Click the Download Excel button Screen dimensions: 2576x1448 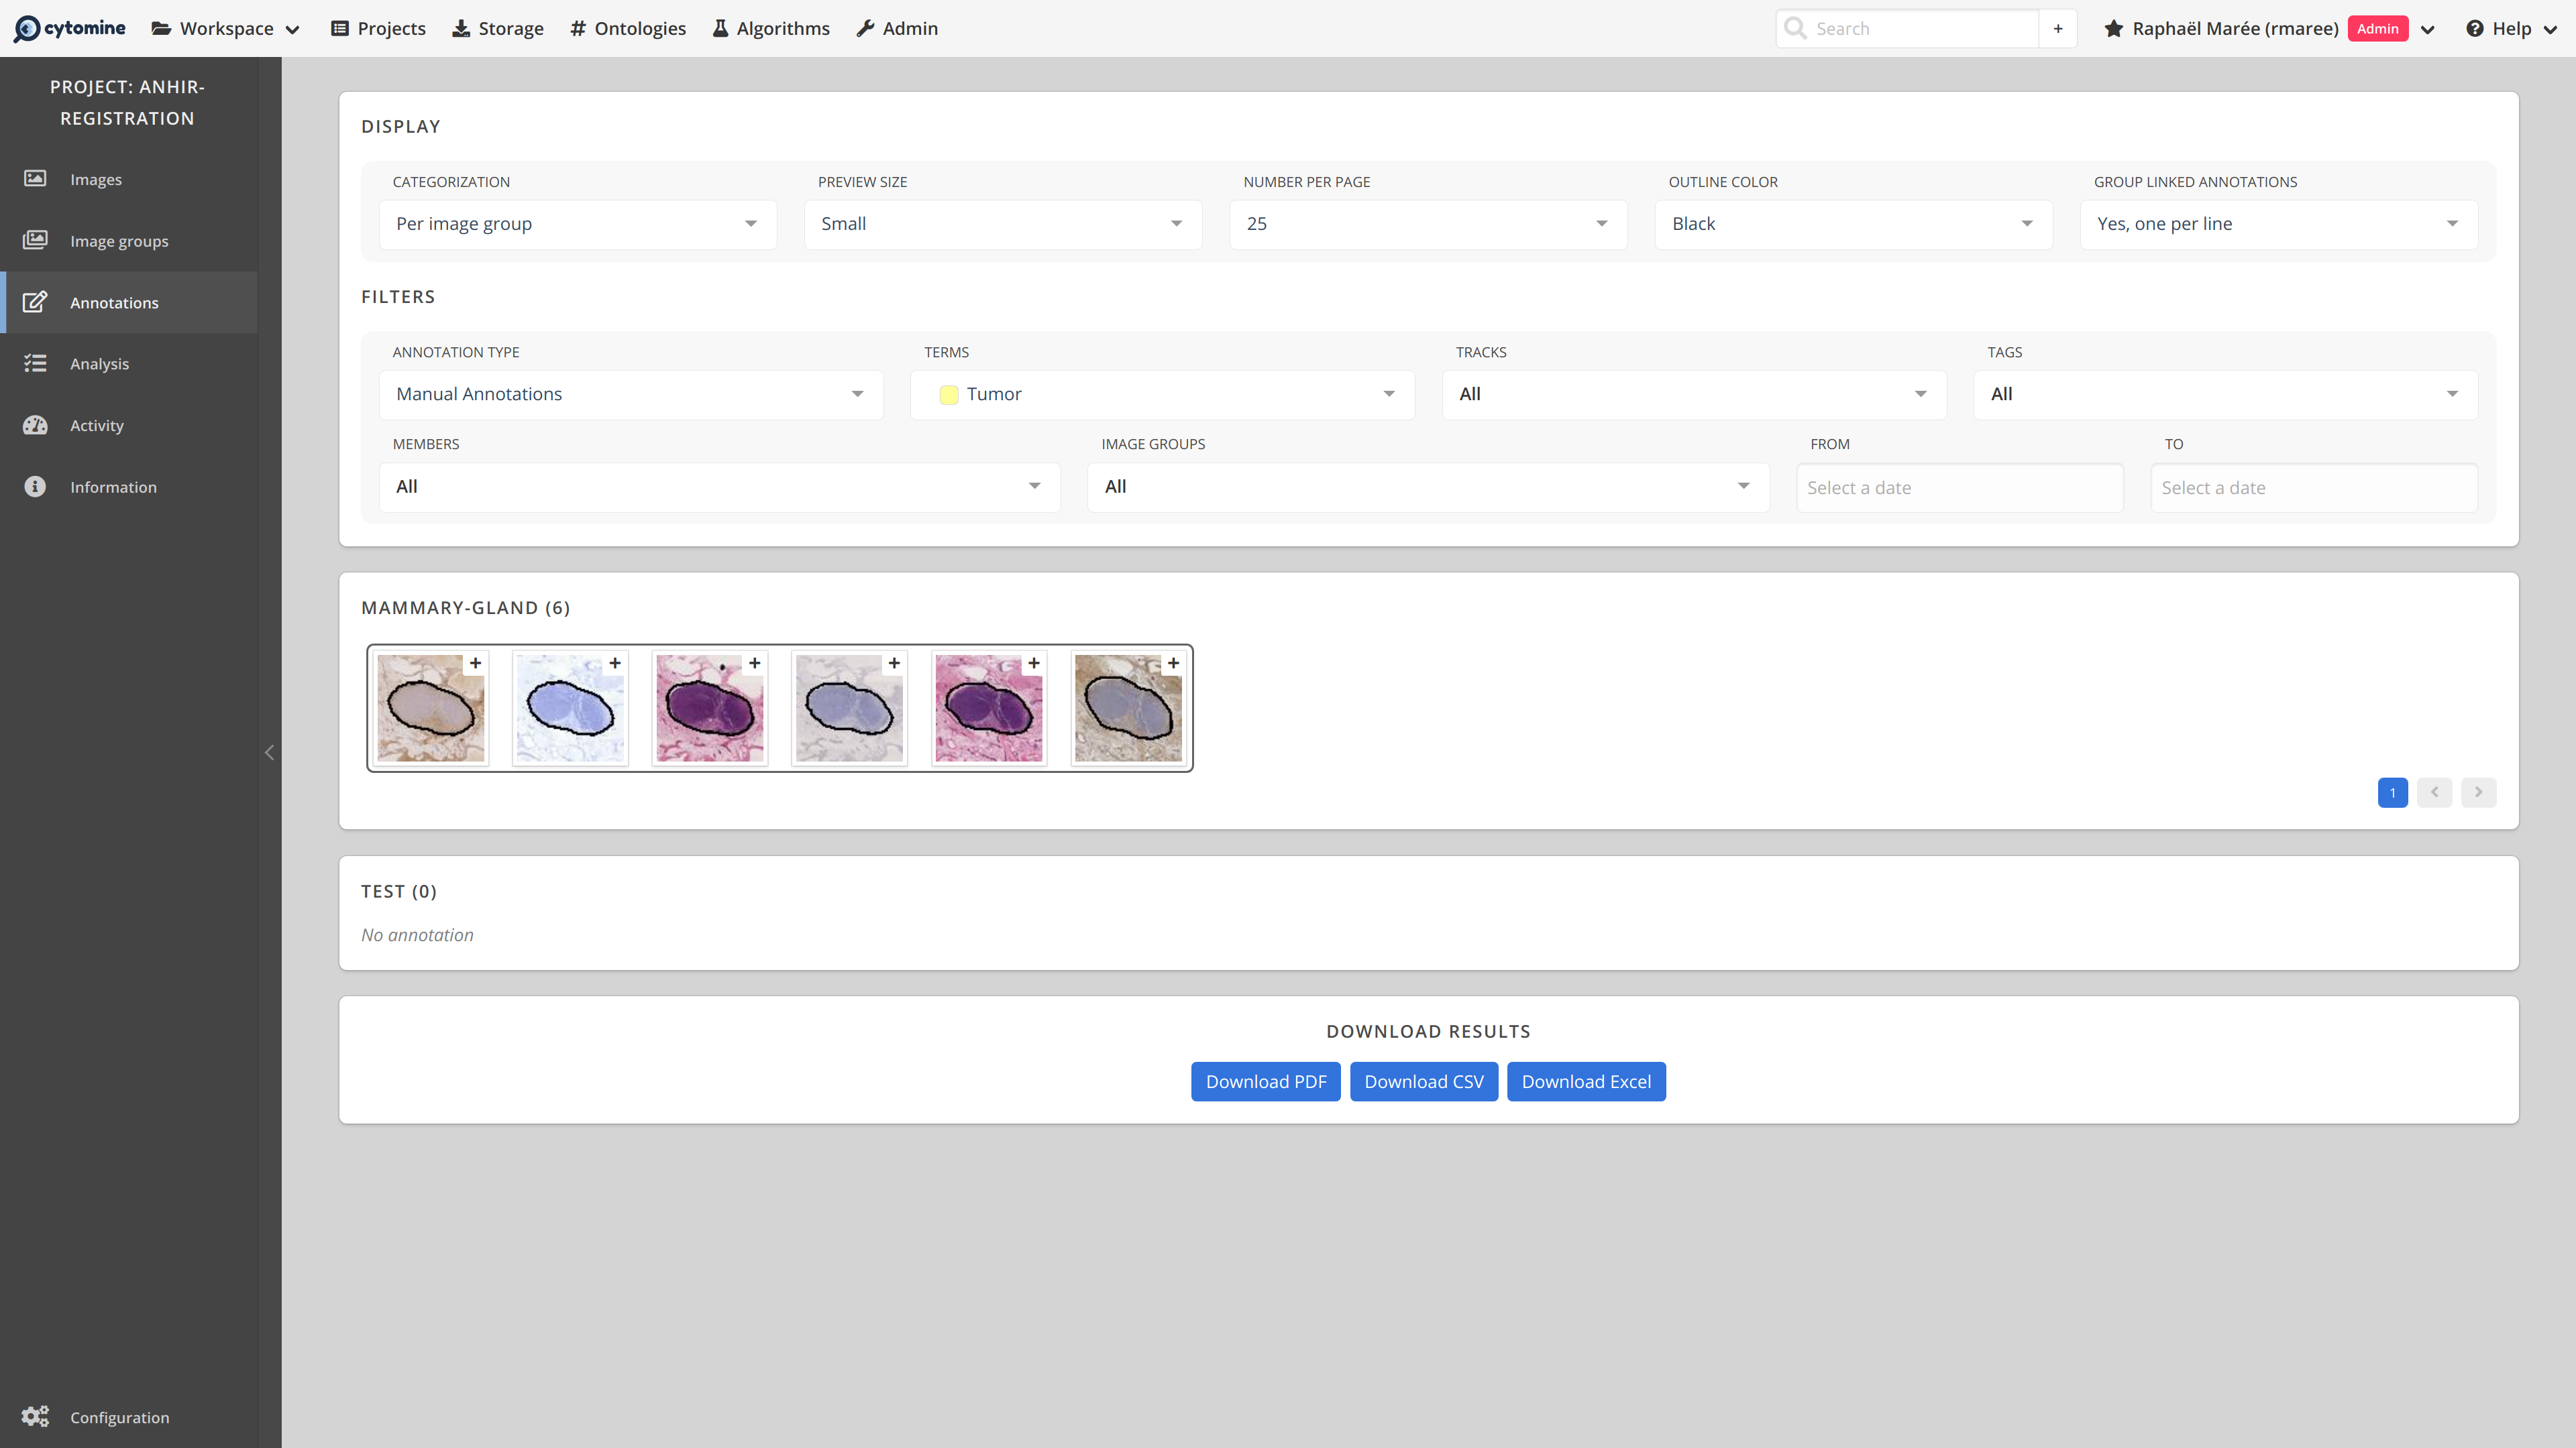[x=1585, y=1080]
